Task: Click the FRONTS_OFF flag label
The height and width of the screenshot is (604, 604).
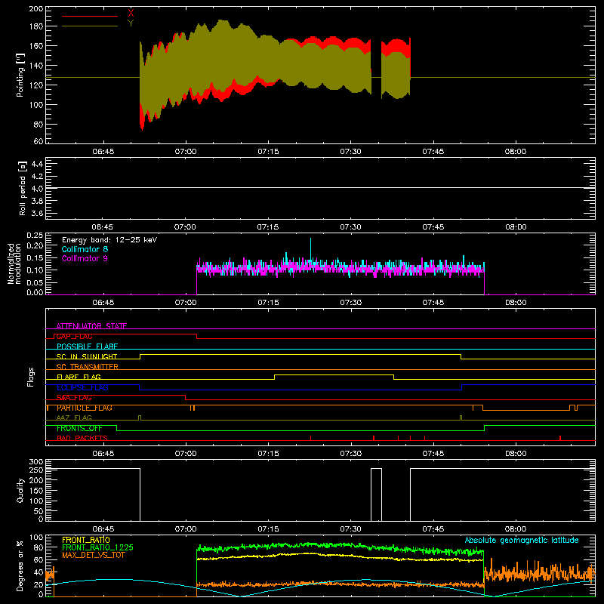Action: 79,428
